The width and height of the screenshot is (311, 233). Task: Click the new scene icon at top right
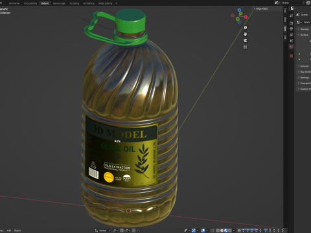point(308,3)
